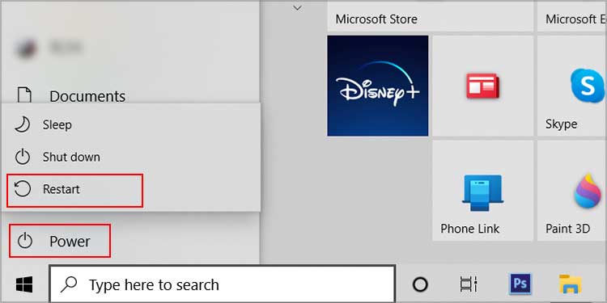Launch Photoshop from the taskbar
This screenshot has height=303, width=607.
(520, 284)
